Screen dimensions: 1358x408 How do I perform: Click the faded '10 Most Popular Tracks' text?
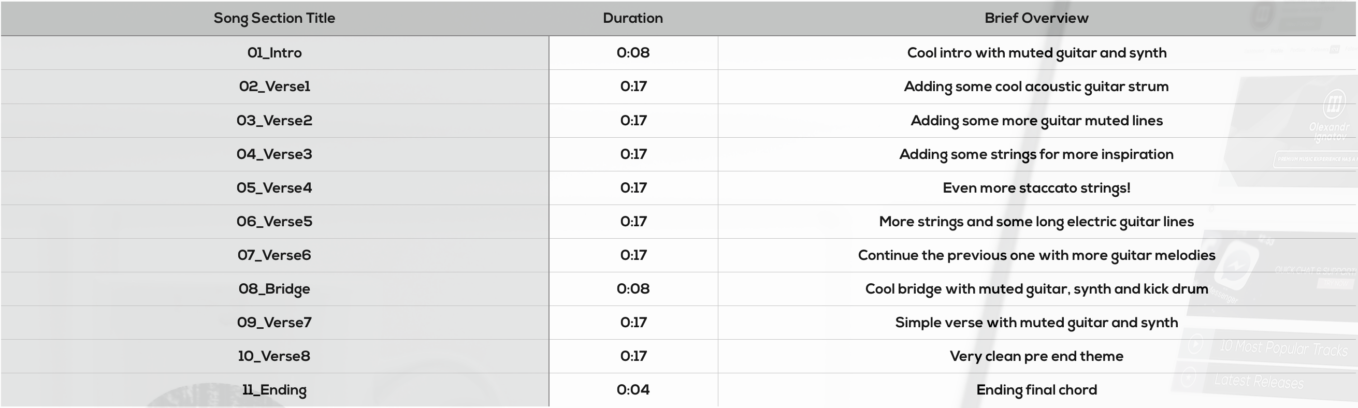pyautogui.click(x=1283, y=348)
